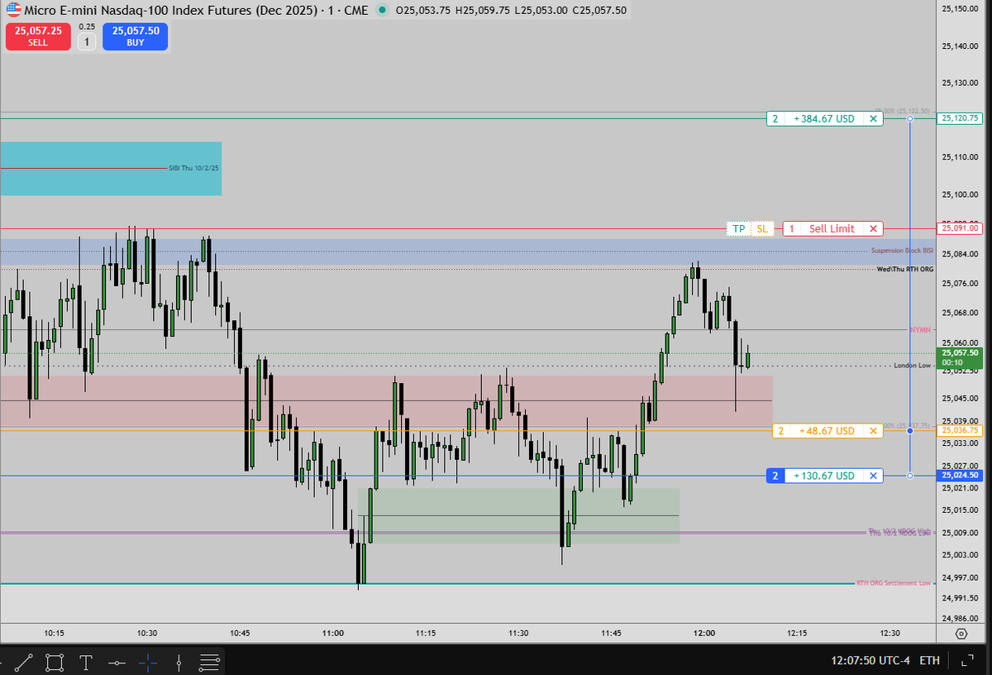Image resolution: width=992 pixels, height=675 pixels.
Task: Edit the order quantity box showing 1
Action: [87, 41]
